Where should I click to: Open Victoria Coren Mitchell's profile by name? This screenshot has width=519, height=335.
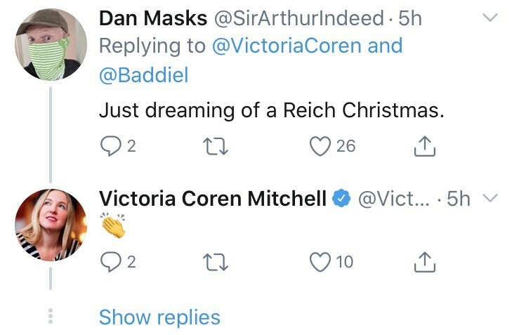click(x=213, y=199)
